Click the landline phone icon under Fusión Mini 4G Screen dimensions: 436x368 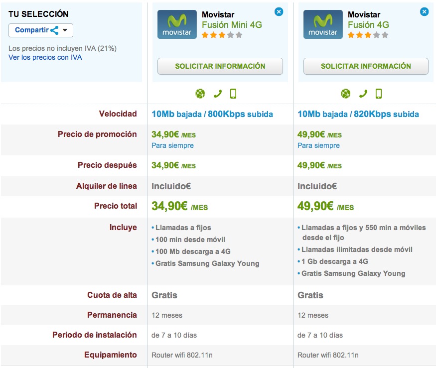[217, 94]
